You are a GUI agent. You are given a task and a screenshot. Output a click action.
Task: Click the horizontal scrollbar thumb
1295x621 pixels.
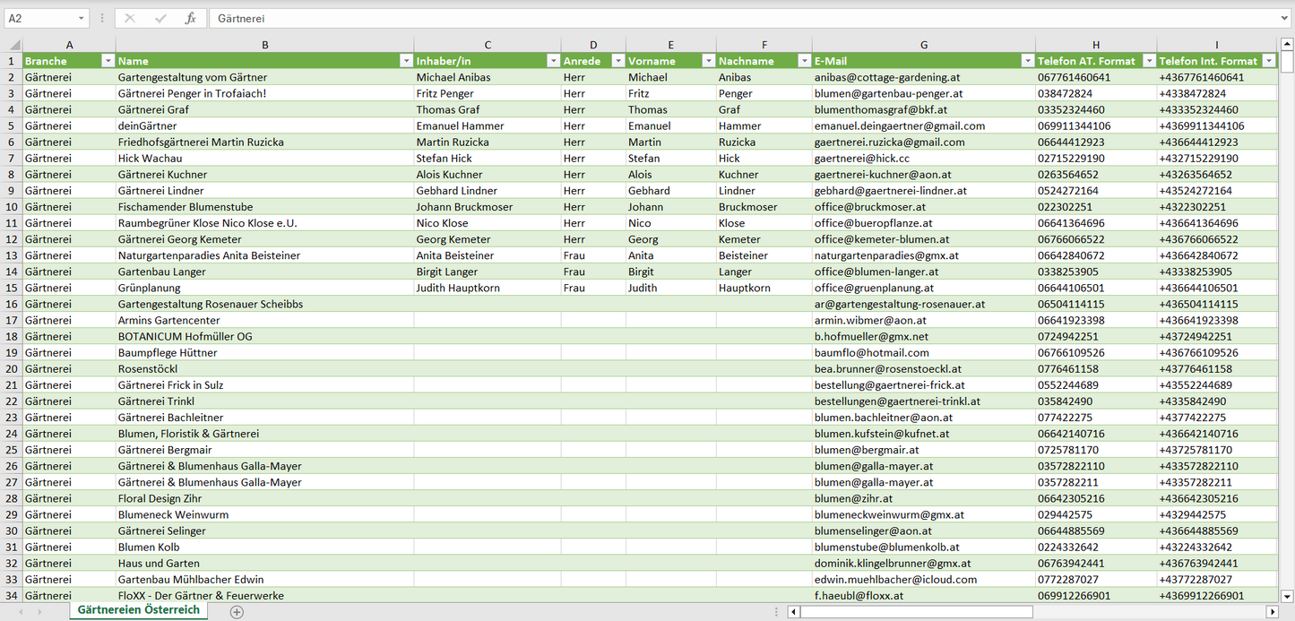pos(916,612)
